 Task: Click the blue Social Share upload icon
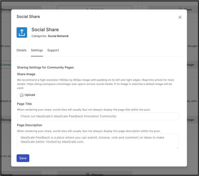pos(22,33)
